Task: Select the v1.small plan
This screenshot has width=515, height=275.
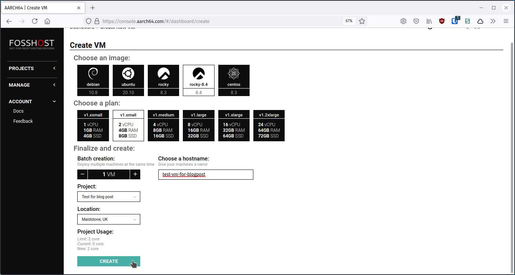Action: 128,125
